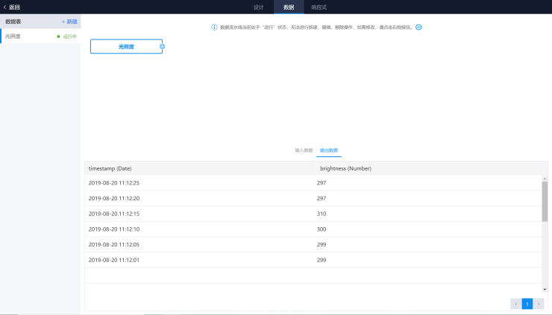
Task: Click the brightness (Number) column header
Action: [x=345, y=168]
